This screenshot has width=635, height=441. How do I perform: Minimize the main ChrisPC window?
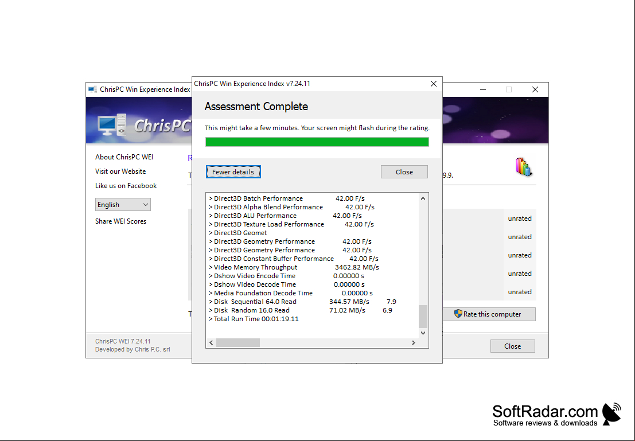[483, 89]
